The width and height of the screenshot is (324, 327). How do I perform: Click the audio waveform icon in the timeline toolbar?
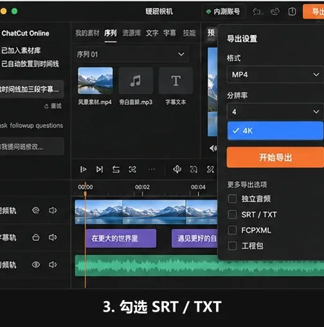pos(177,169)
